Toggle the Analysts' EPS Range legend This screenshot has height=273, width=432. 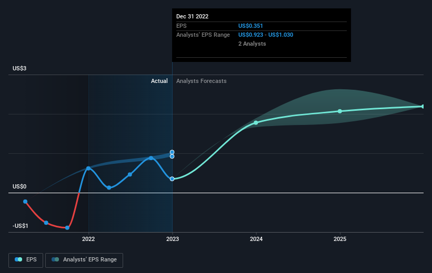[84, 260]
